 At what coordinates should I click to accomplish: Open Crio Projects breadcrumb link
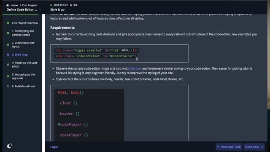(30, 5)
